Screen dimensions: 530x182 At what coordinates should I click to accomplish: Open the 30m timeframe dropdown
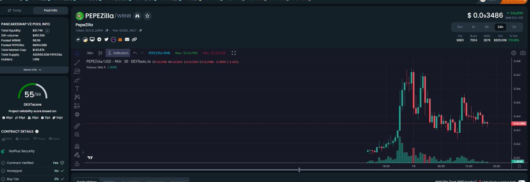point(90,53)
